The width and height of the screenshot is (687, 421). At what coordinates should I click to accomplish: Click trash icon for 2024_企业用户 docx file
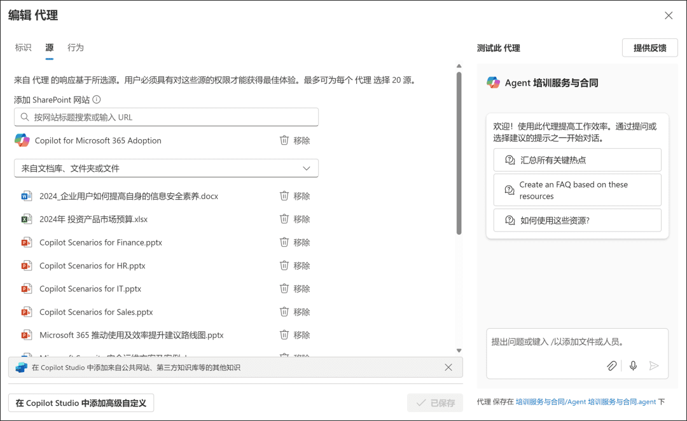point(284,196)
